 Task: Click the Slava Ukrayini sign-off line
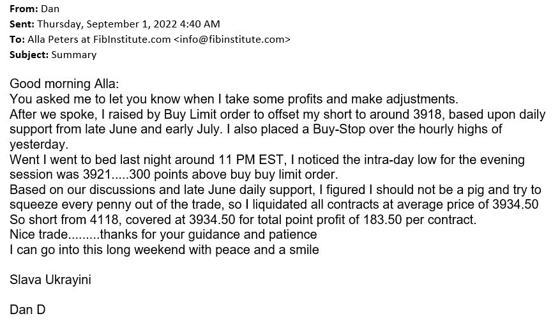click(x=50, y=280)
